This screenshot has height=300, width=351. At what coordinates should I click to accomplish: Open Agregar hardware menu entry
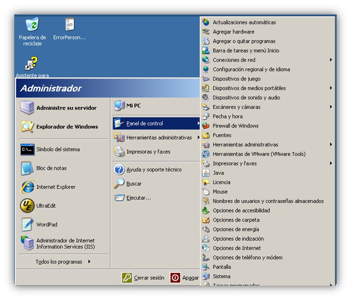point(267,32)
